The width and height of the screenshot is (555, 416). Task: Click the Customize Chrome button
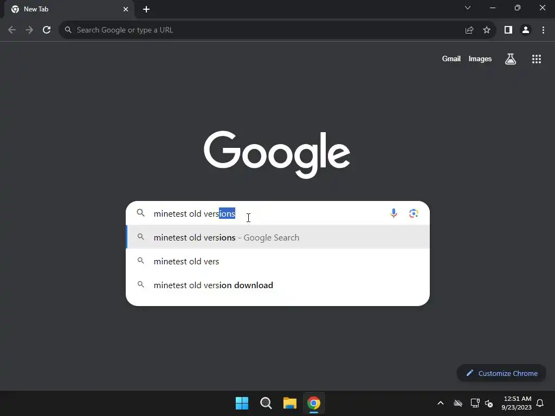501,373
